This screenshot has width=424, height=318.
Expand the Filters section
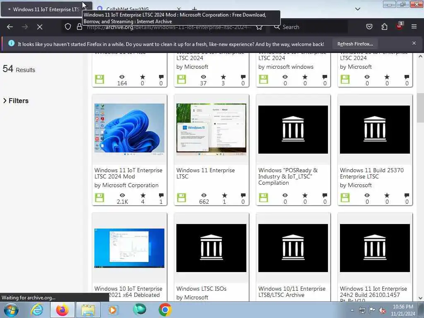(x=16, y=101)
